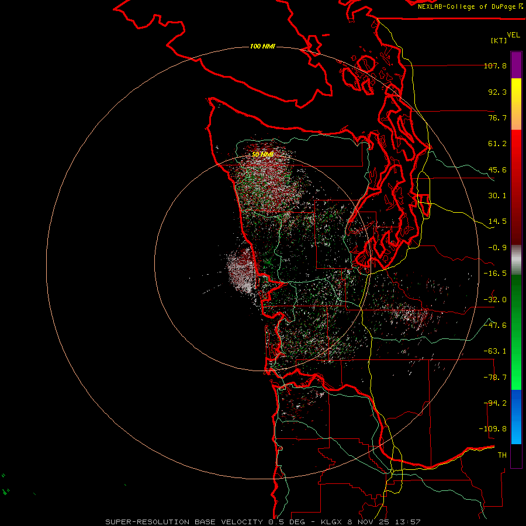The height and width of the screenshot is (526, 526).
Task: Pick the purple segment of the velocity scale
Action: [516, 65]
